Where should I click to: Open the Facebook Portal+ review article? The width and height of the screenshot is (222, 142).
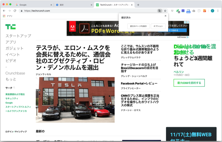point(139,83)
